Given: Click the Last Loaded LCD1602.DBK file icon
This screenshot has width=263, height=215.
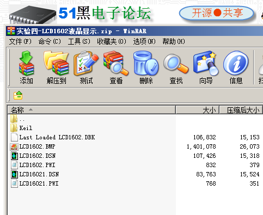Looking at the screenshot, I should click(x=14, y=137).
